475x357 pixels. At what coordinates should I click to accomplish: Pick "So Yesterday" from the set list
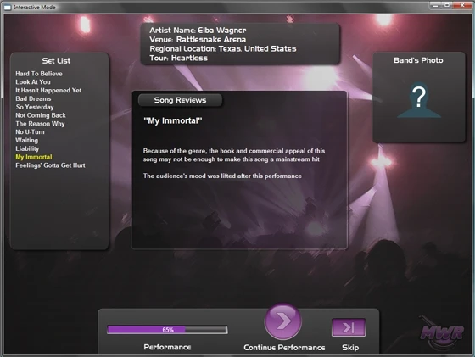[35, 107]
